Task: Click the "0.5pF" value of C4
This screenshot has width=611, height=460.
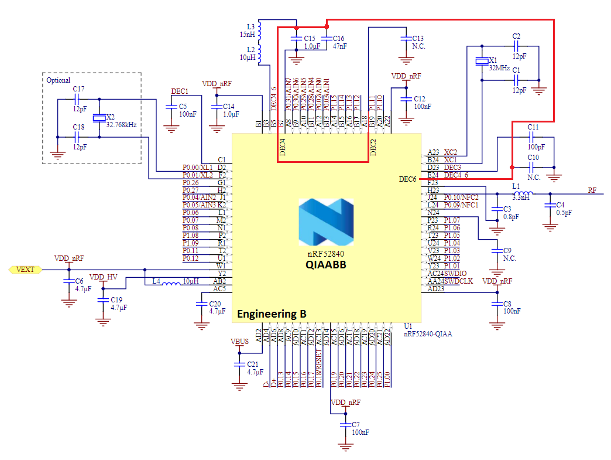Action: tap(564, 213)
